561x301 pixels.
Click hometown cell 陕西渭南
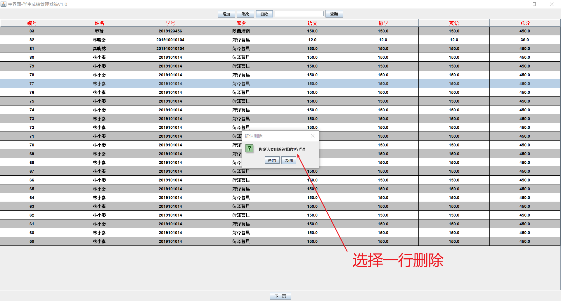[x=241, y=31]
